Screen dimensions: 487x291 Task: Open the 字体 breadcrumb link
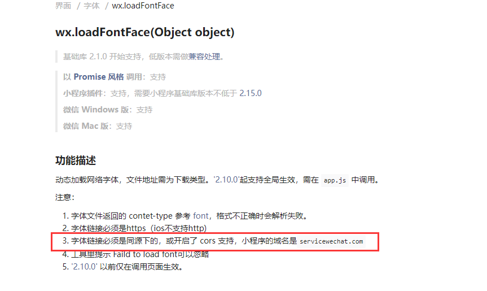pos(91,6)
